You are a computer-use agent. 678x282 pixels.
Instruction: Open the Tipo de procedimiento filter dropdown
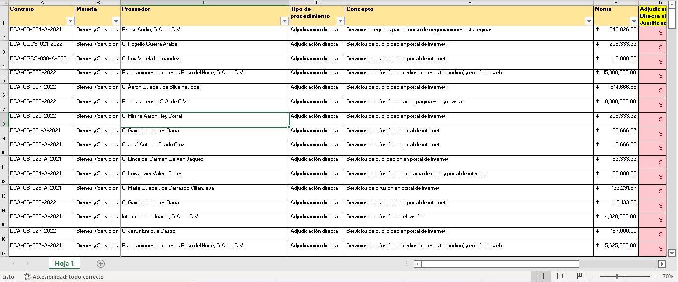340,21
